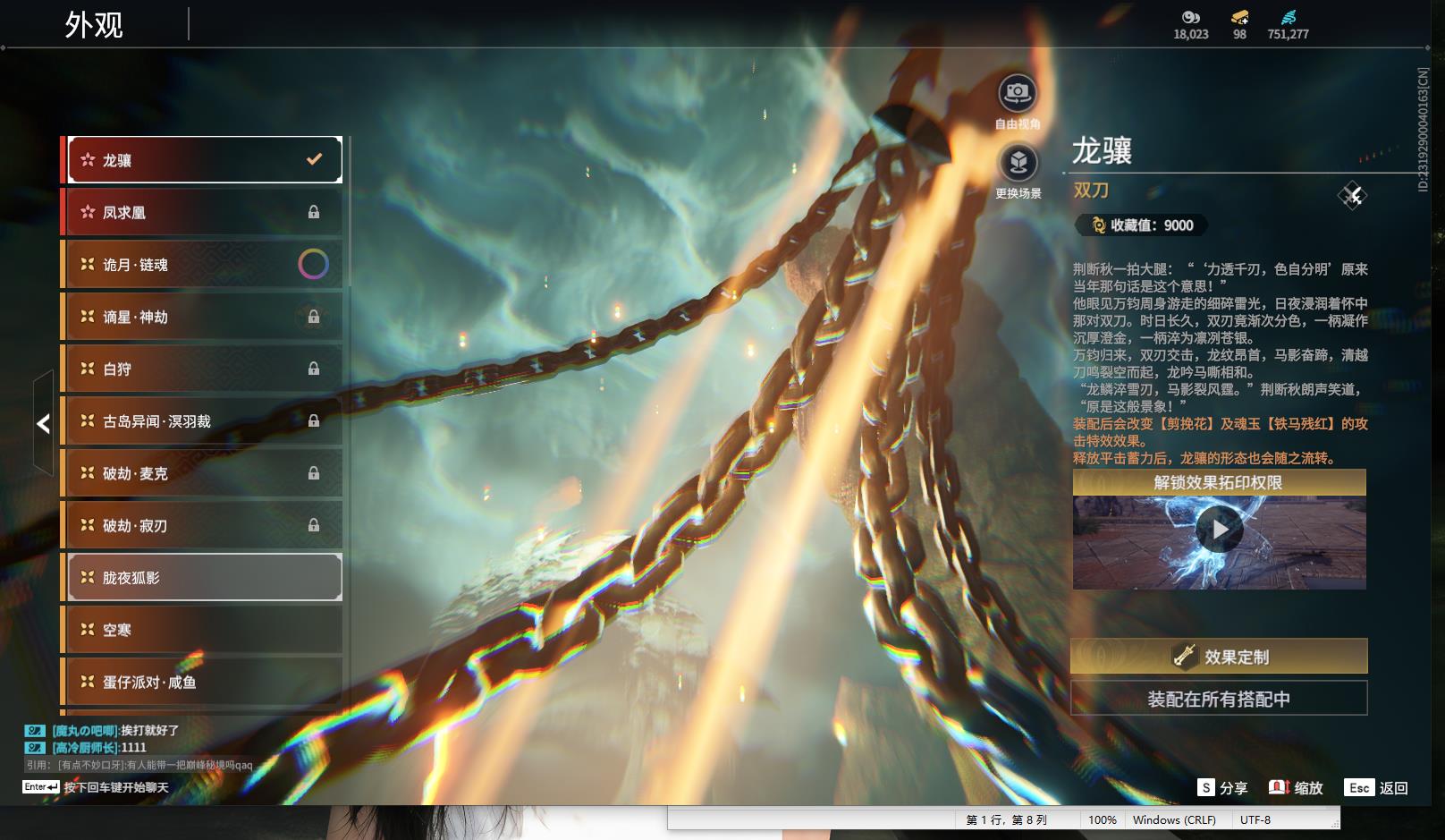Click the Enter key hint in chat

pos(41,787)
